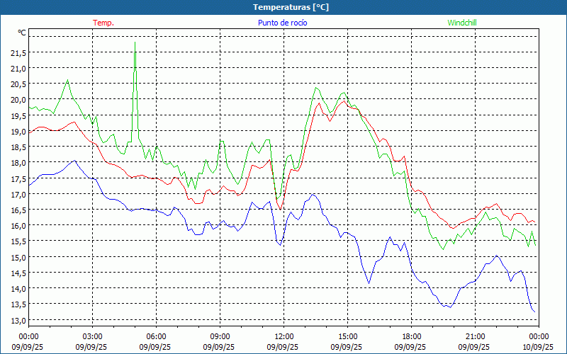The height and width of the screenshot is (354, 567).
Task: Click the °C unit label above y-axis
Action: pos(21,33)
